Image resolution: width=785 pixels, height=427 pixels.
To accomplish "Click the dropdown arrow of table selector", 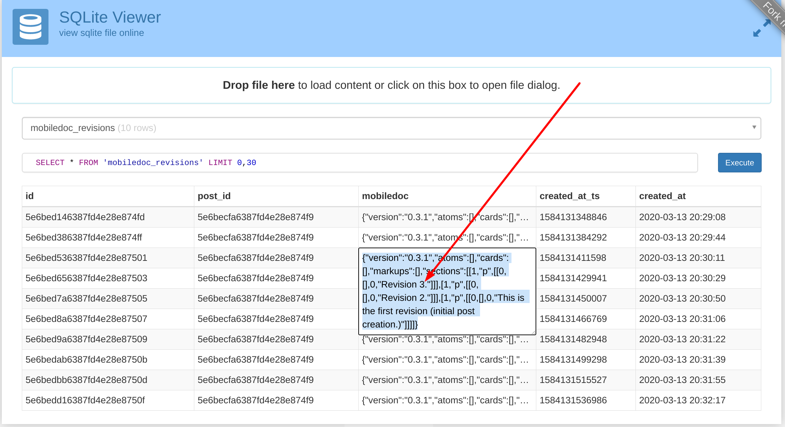I will 754,127.
